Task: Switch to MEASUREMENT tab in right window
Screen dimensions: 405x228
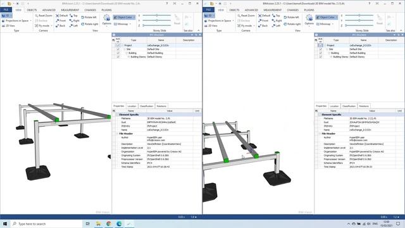Action: click(273, 10)
